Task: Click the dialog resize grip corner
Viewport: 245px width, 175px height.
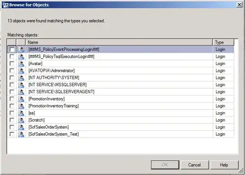Action: (x=241, y=171)
